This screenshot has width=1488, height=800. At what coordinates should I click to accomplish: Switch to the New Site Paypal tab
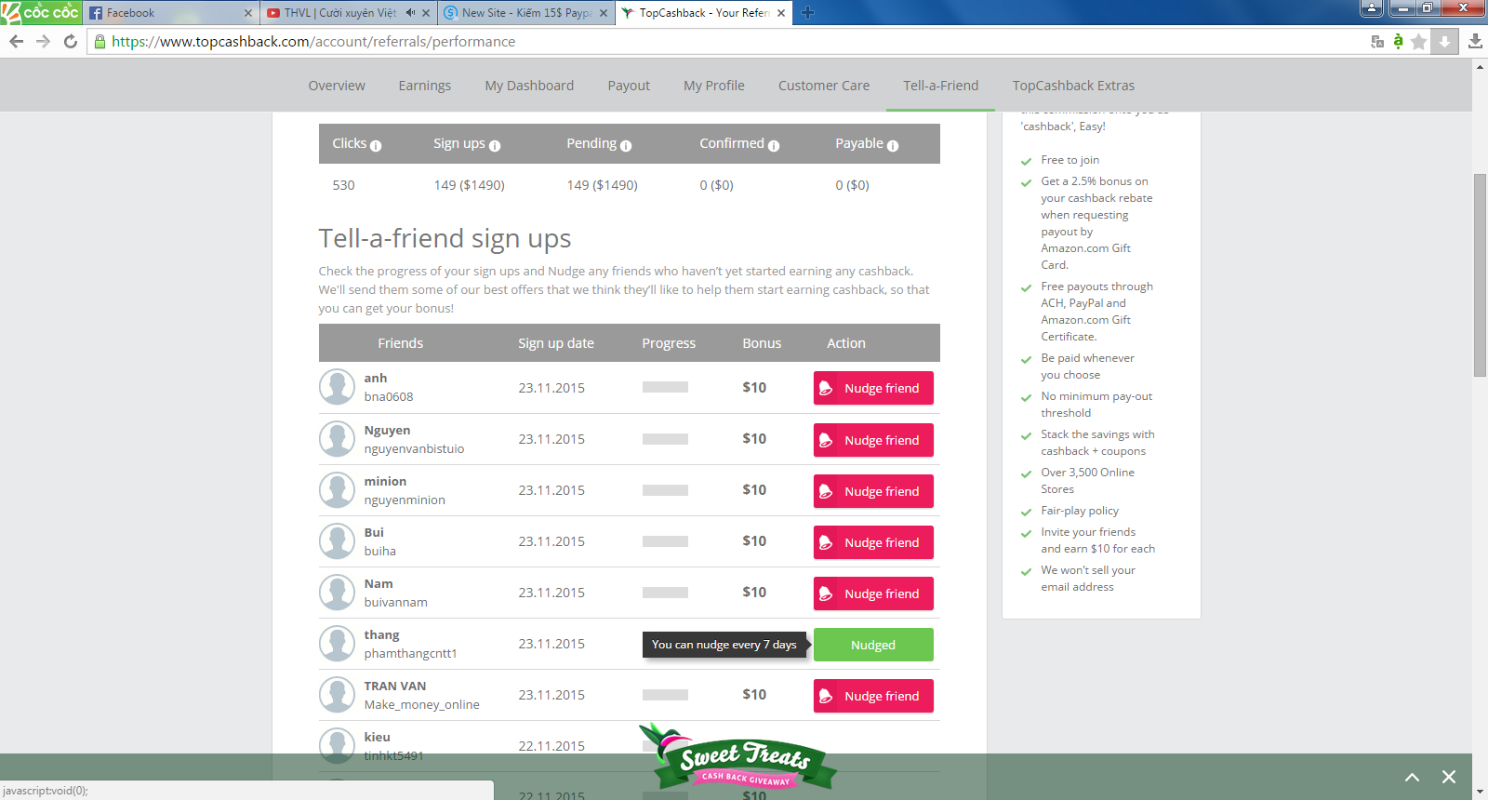click(x=526, y=13)
